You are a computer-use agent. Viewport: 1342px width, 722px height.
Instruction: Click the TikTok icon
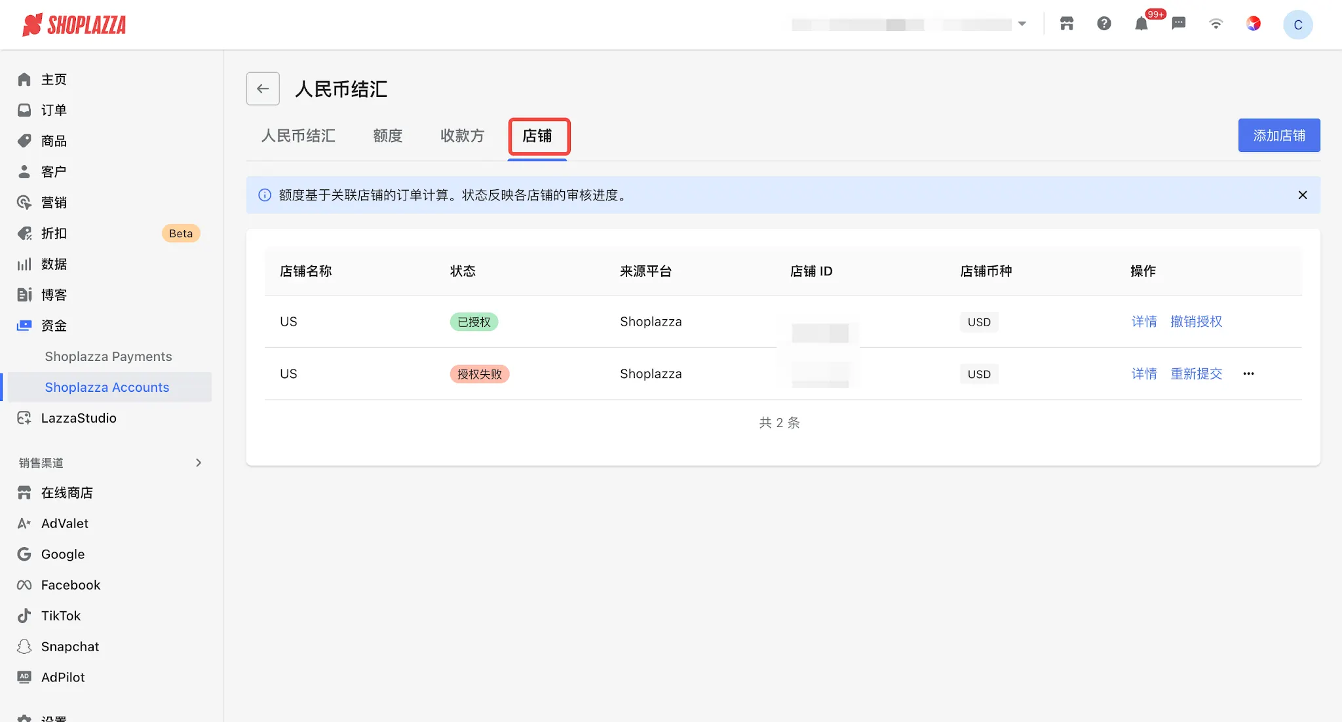[x=24, y=616]
